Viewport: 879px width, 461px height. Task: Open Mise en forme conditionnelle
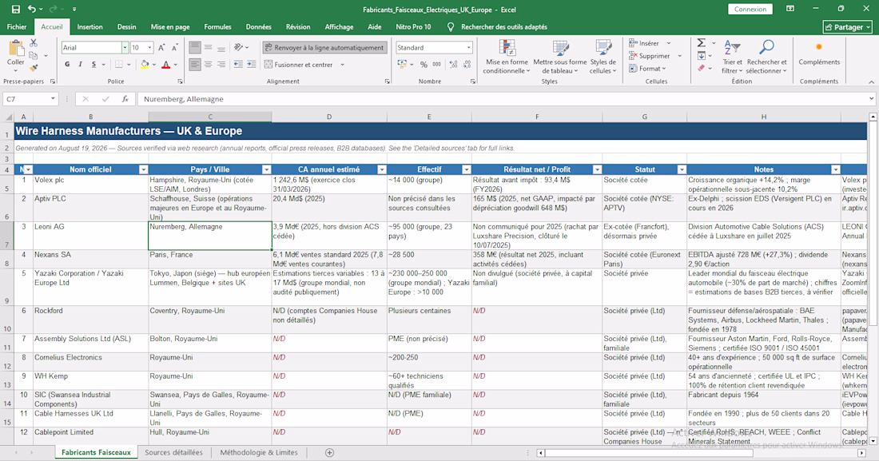tap(507, 57)
